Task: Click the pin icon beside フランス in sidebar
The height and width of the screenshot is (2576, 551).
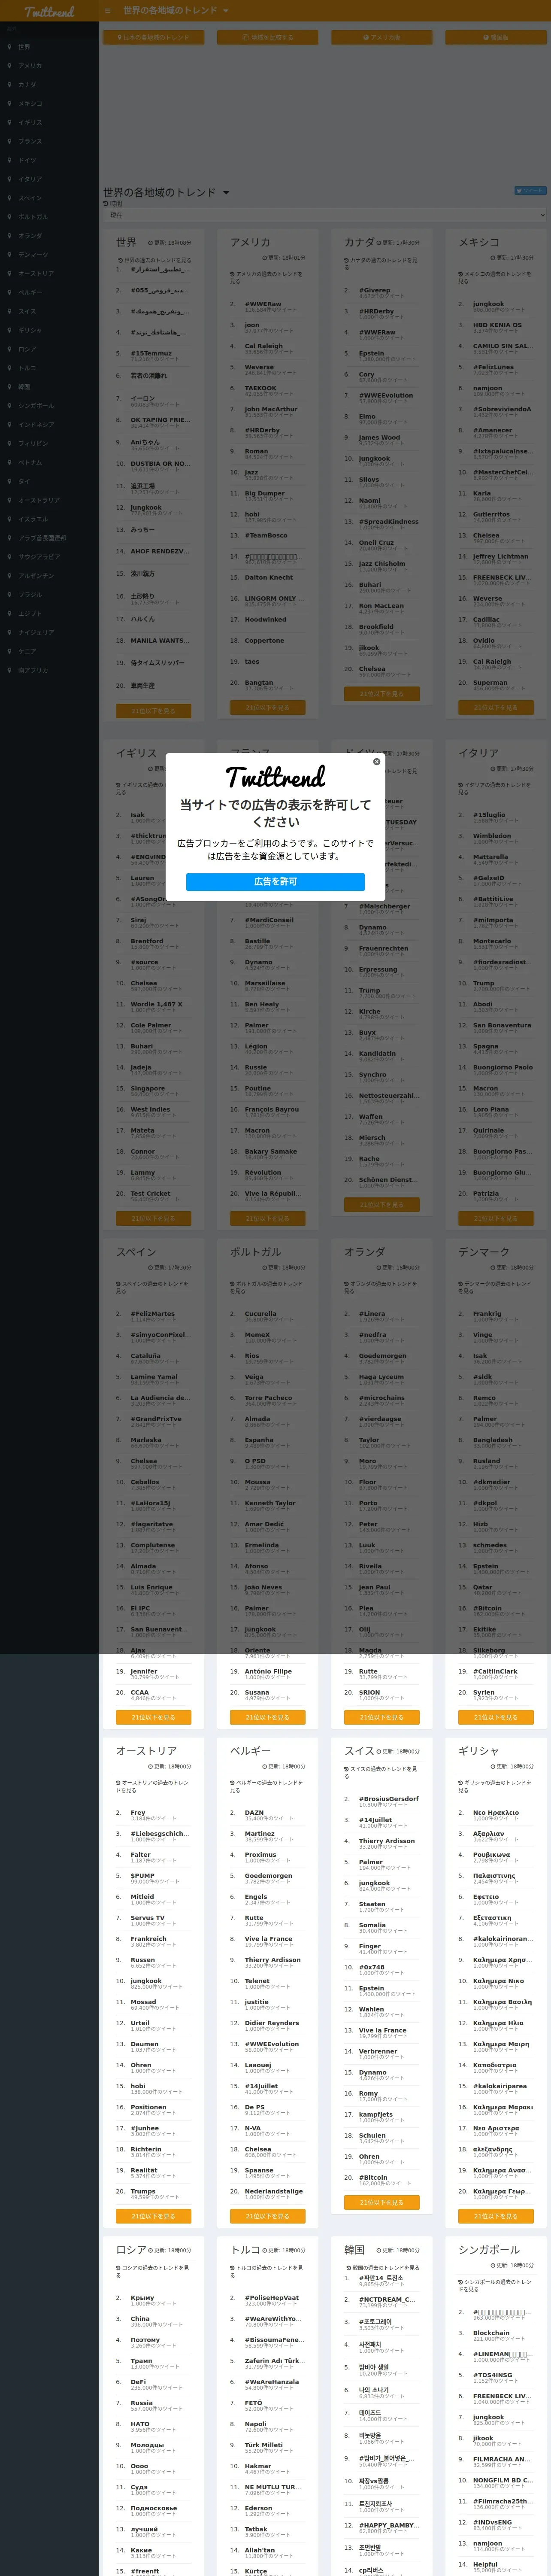Action: (x=10, y=141)
